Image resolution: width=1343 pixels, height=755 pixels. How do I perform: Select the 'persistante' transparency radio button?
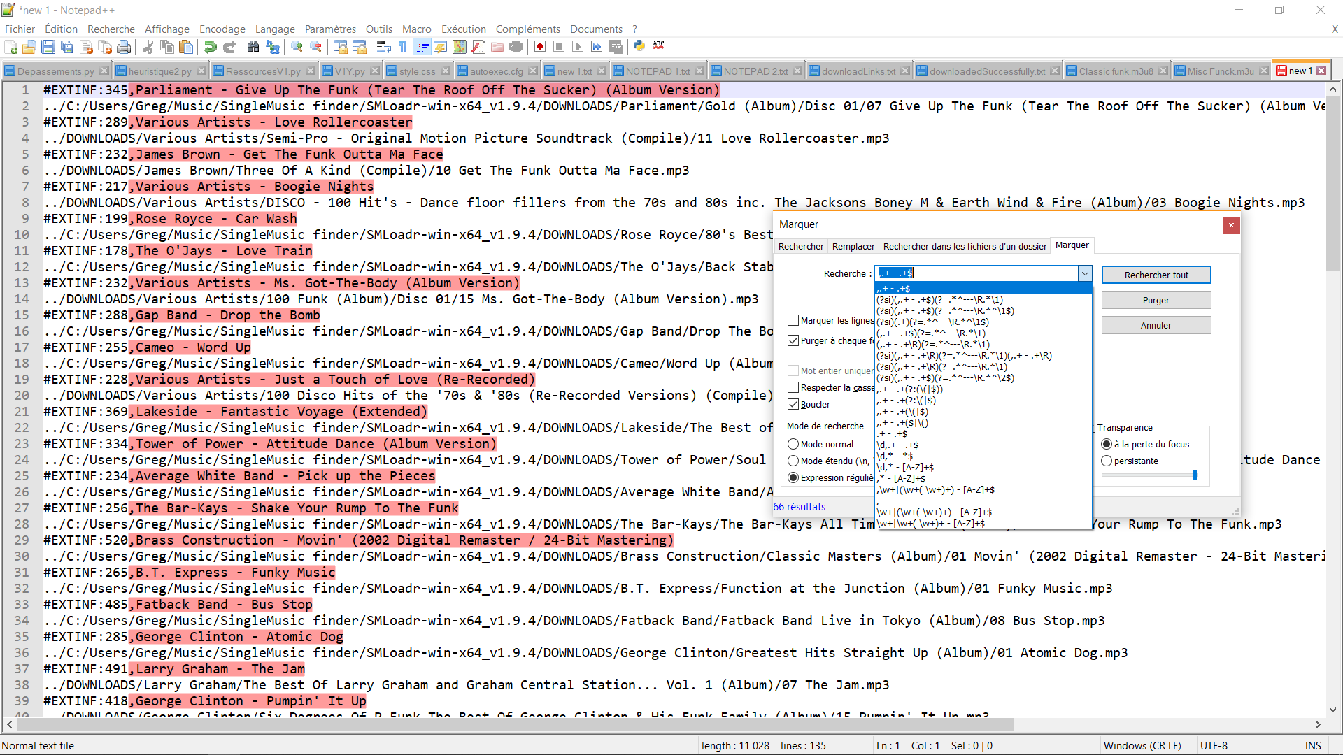(x=1107, y=461)
